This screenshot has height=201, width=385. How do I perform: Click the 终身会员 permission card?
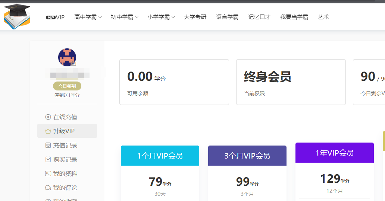291,82
